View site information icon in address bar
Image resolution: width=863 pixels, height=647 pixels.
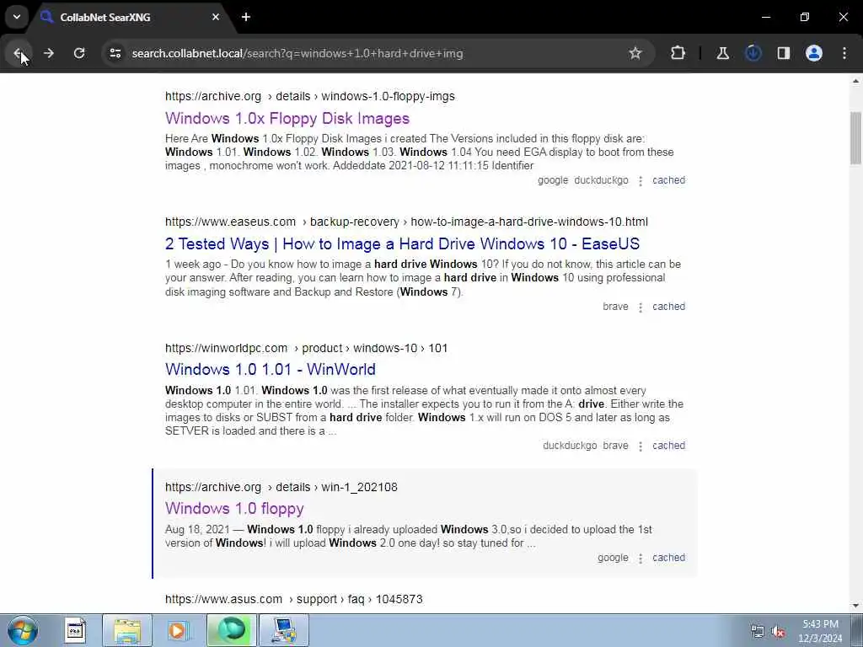pyautogui.click(x=115, y=53)
